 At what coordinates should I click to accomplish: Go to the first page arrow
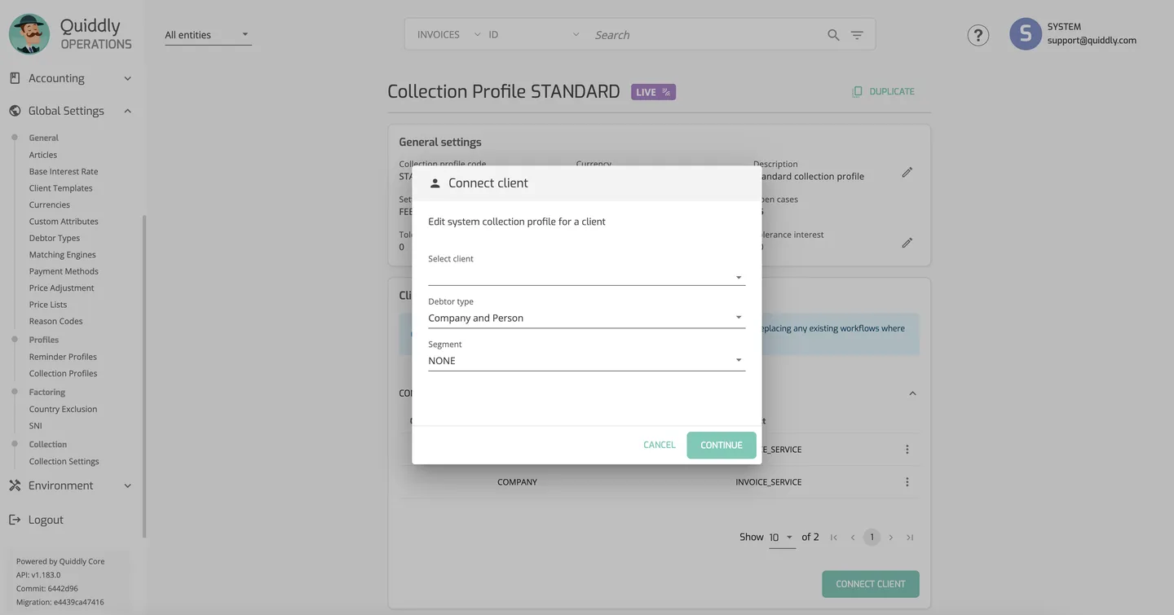coord(834,538)
